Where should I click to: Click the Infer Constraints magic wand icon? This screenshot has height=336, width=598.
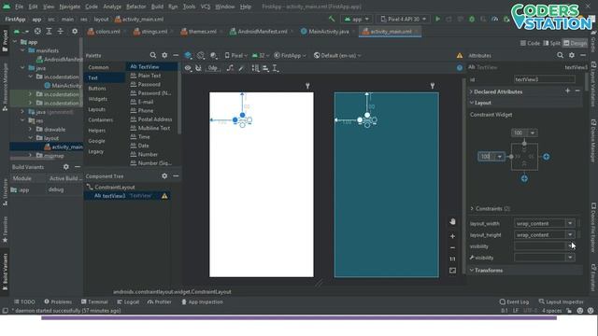(241, 68)
